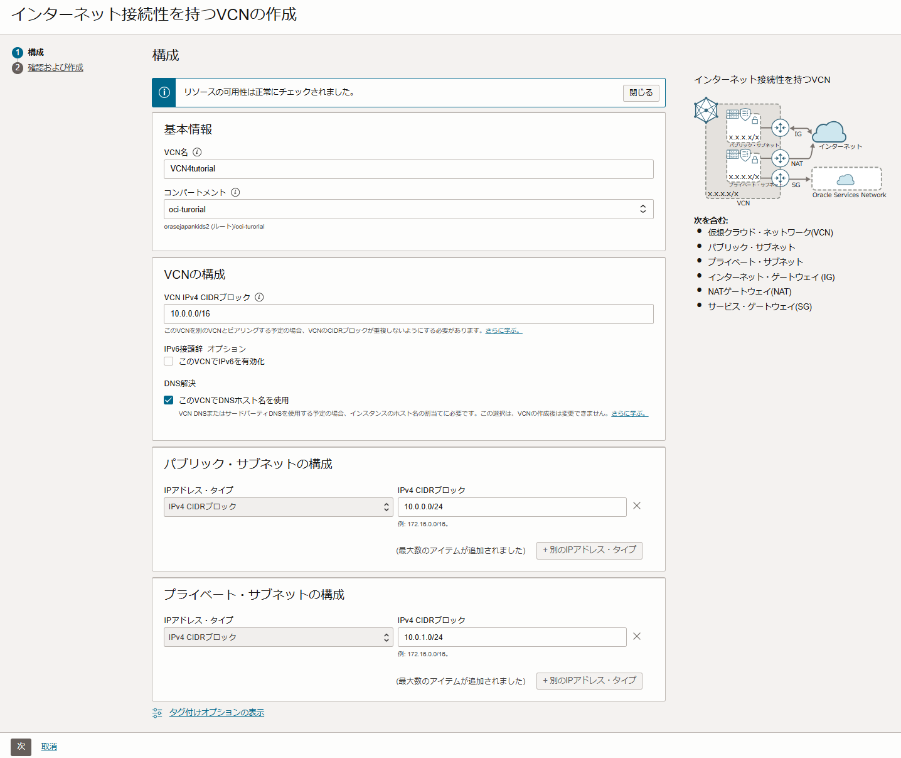Viewport: 901px width, 758px height.
Task: Open the oci-turorial compartment dropdown
Action: coord(408,209)
